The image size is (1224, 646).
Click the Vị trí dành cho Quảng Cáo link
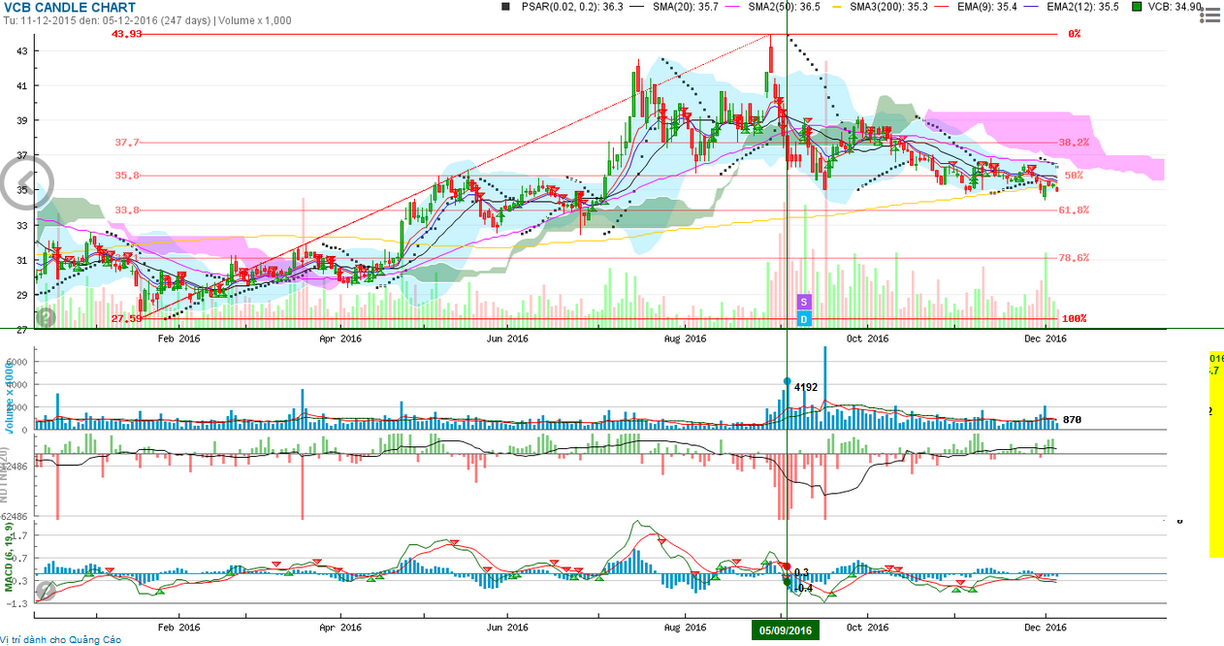(x=61, y=640)
